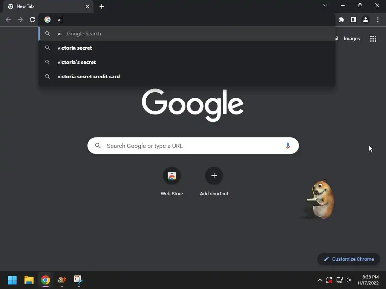Open Chrome's three-dot menu
The height and width of the screenshot is (289, 386).
coord(378,20)
